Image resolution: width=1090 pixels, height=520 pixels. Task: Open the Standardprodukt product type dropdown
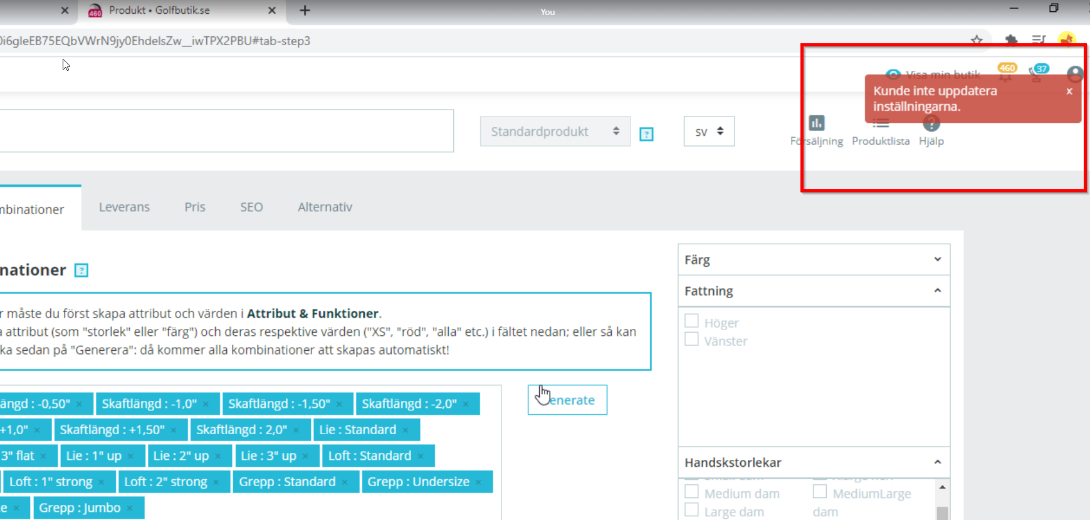pyautogui.click(x=555, y=132)
